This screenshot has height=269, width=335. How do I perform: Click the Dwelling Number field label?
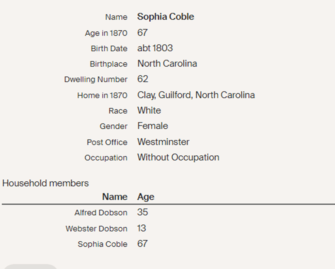tap(96, 79)
